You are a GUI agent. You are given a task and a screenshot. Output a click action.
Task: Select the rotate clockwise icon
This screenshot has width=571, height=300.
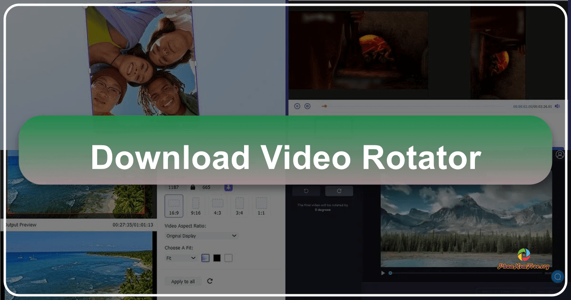tap(339, 191)
